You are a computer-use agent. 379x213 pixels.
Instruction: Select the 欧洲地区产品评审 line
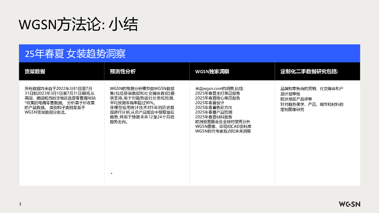tap(296, 99)
